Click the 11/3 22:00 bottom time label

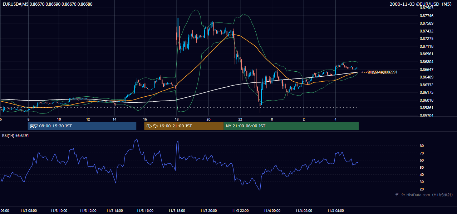(x=240, y=210)
